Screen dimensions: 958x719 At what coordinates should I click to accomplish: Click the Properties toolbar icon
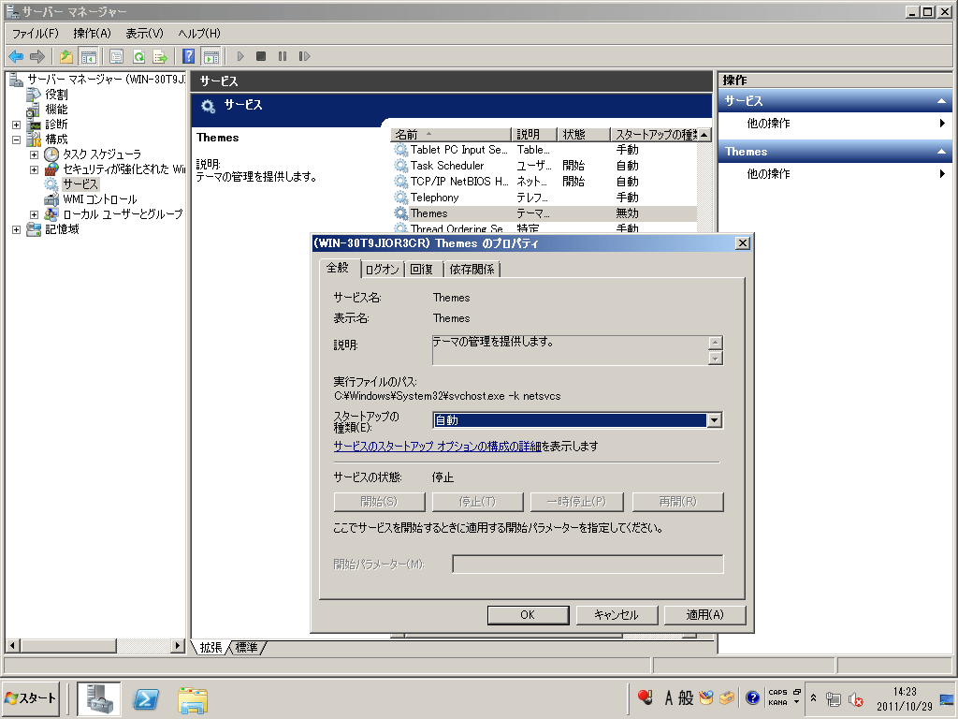pyautogui.click(x=117, y=56)
